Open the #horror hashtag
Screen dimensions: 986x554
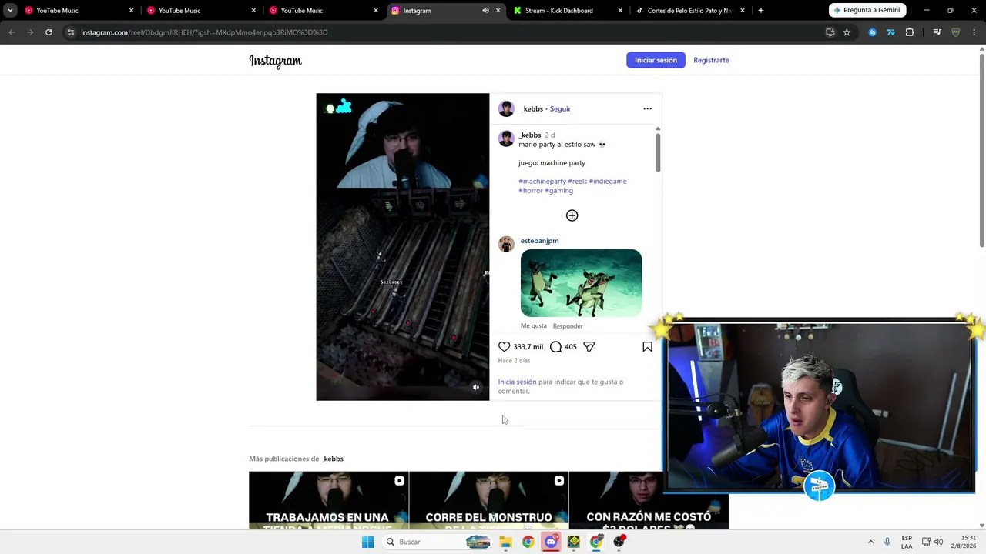tap(531, 191)
